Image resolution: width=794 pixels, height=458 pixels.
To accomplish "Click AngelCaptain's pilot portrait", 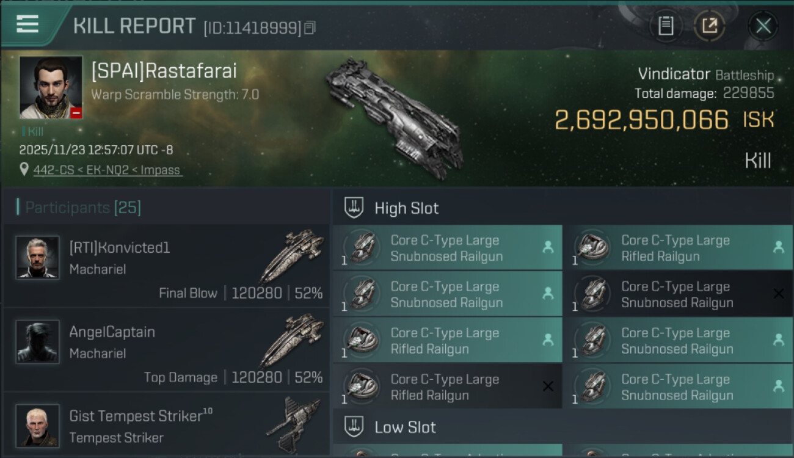I will click(x=38, y=342).
